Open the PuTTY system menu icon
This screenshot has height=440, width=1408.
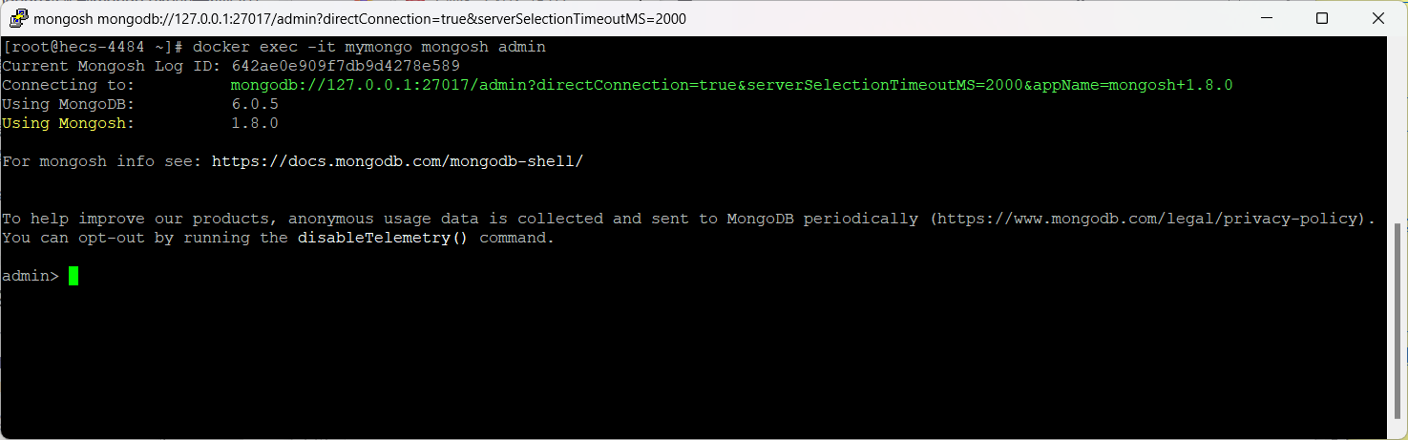tap(16, 18)
